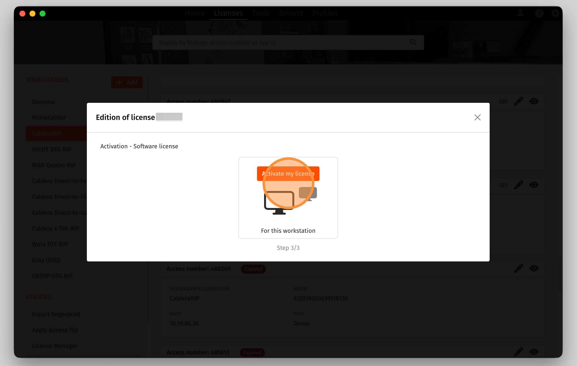Screen dimensions: 577x366
Task: Click the Demo type value
Action: tap(302, 324)
